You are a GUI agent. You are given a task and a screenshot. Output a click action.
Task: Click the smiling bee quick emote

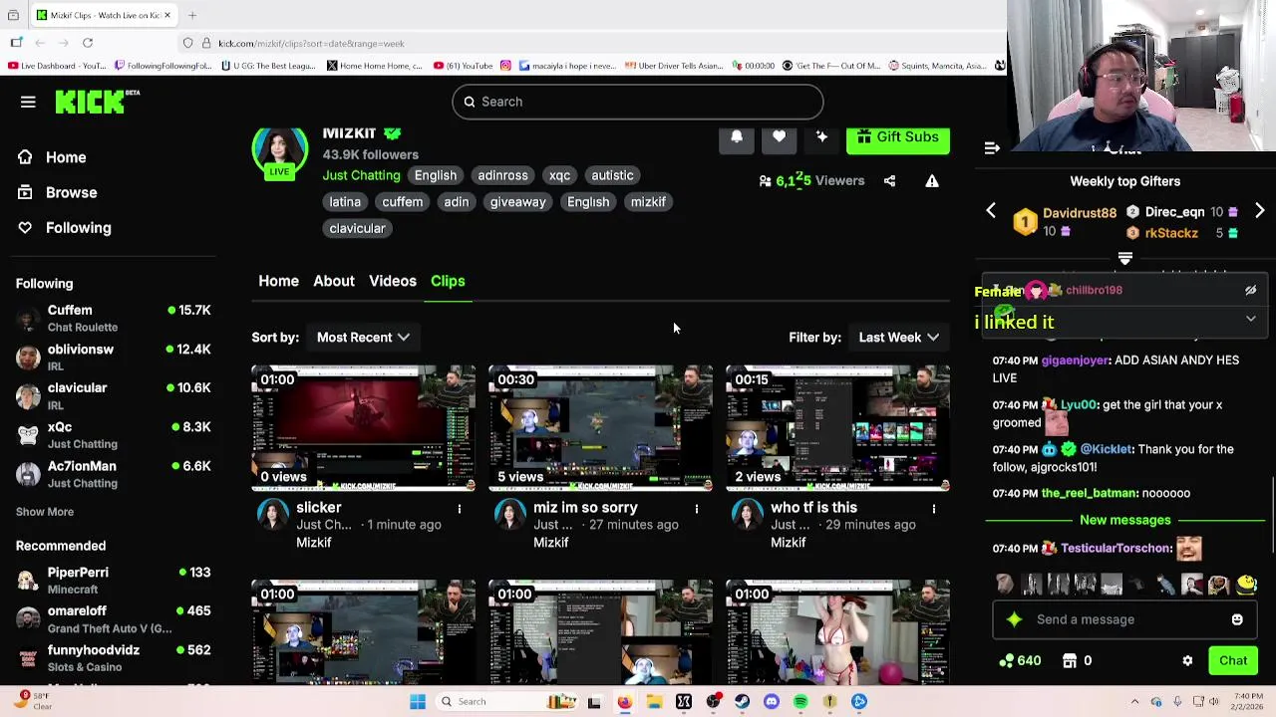[x=1246, y=585]
